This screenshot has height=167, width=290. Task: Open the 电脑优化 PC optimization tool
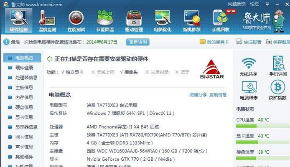163,21
